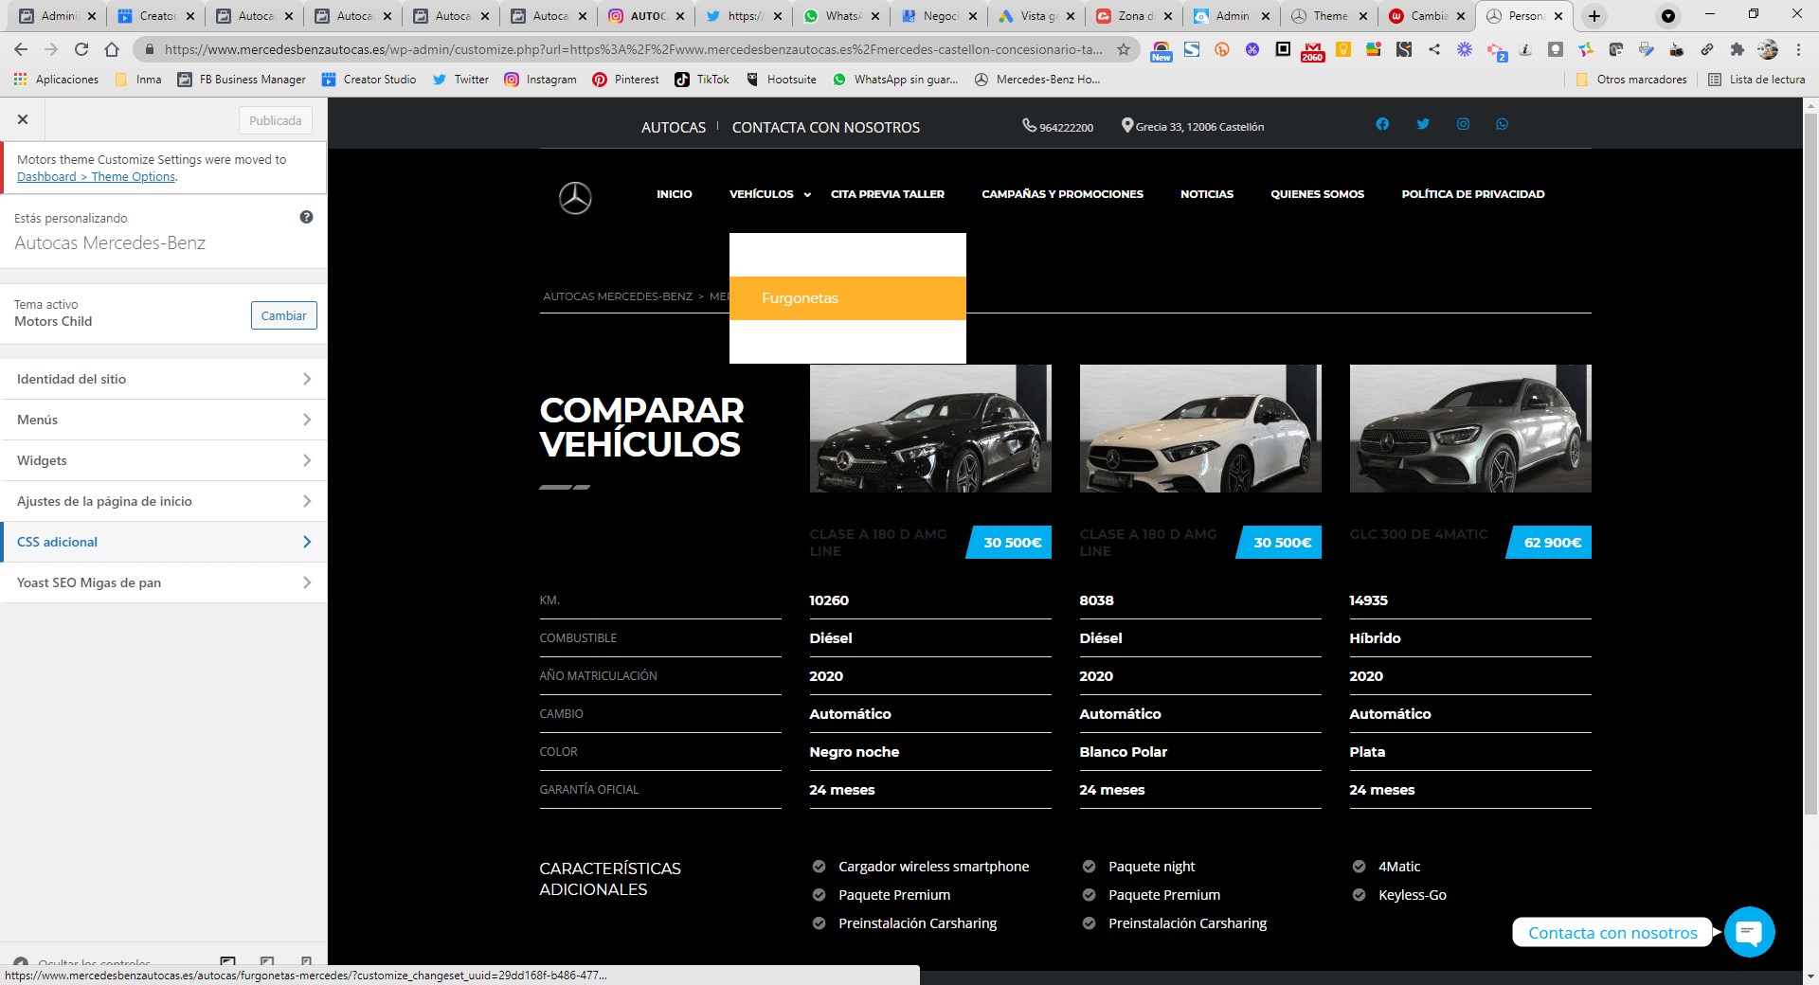Go back in browser history

pos(21,49)
